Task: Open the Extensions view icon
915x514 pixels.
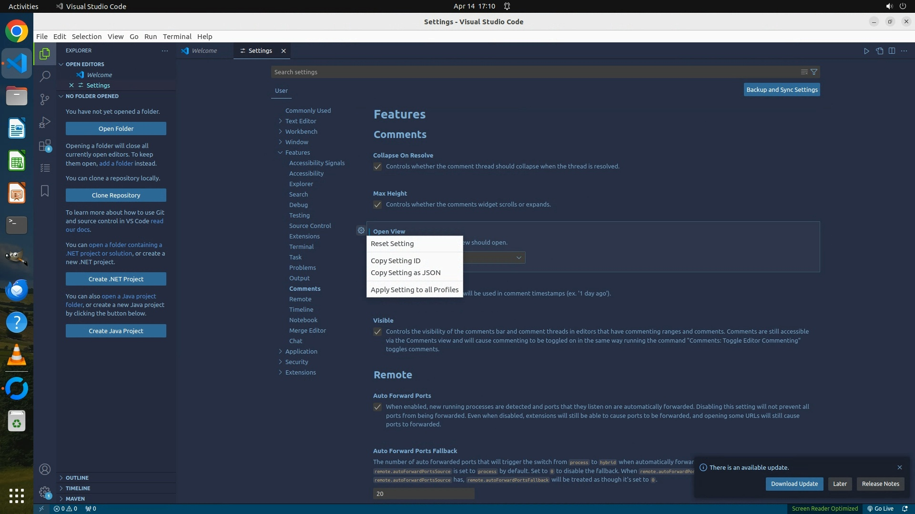Action: pos(45,146)
